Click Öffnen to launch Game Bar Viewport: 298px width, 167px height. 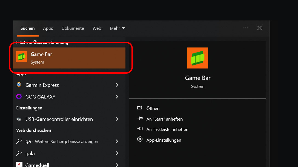[x=153, y=108]
